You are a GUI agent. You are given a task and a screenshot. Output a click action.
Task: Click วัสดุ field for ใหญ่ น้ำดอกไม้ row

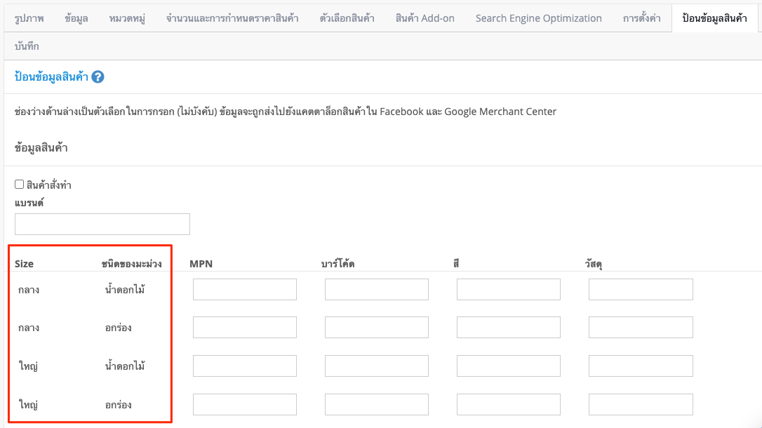click(x=641, y=366)
